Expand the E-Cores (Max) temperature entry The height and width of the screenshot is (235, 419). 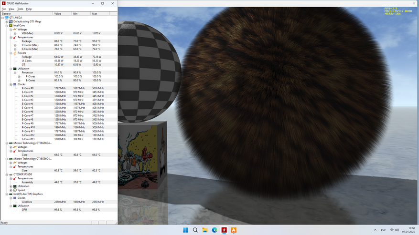click(15, 49)
